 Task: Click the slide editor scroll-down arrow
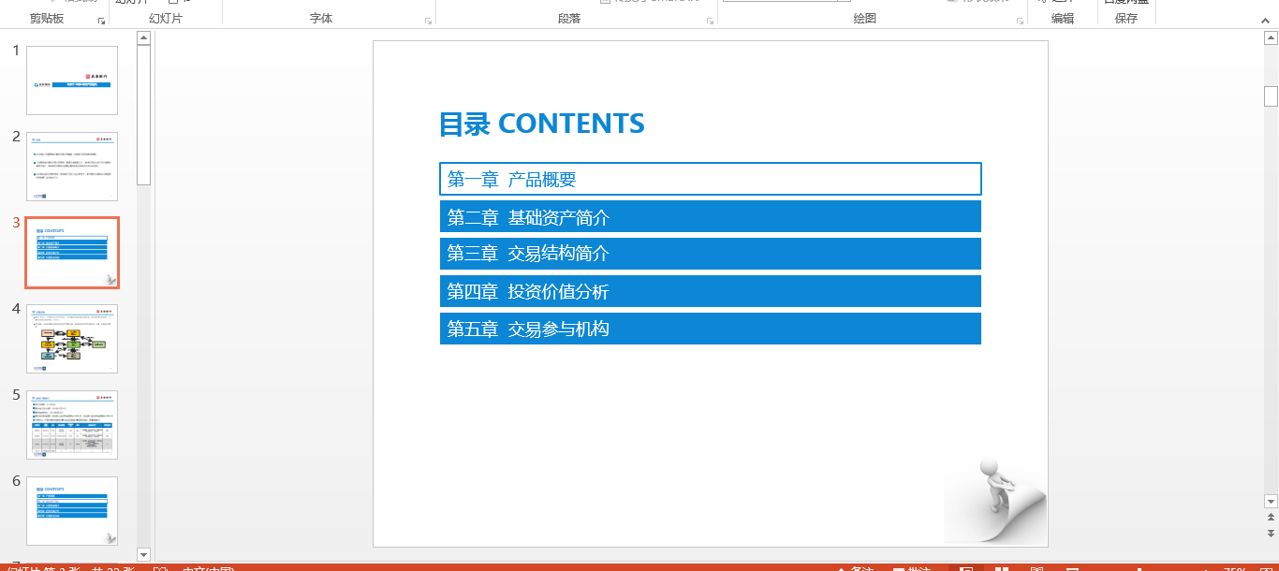[1271, 501]
